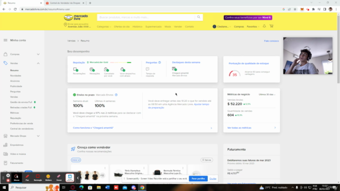Click the Vendas tag icon in sidebar
Image resolution: width=340 pixels, height=191 pixels.
click(x=5, y=63)
